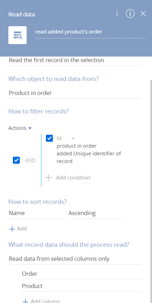The width and height of the screenshot is (152, 303).
Task: Expand the Actions dropdown
Action: [x=20, y=128]
